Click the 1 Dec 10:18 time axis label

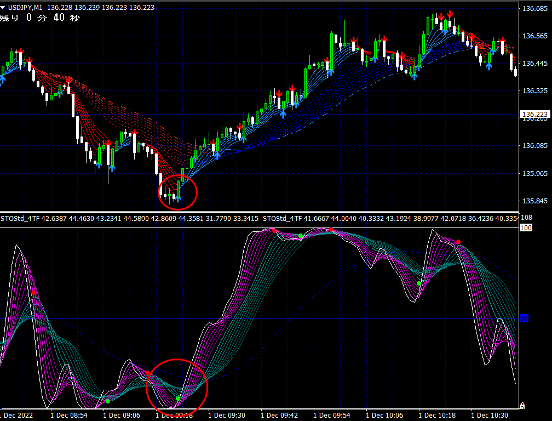point(438,416)
